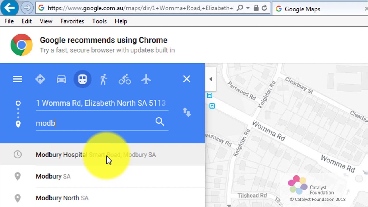Click the Google favicon in address bar

coord(41,8)
